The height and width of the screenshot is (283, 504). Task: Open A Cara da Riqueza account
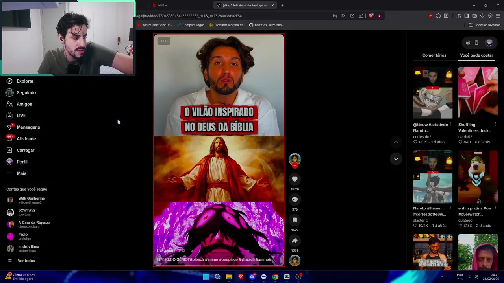click(29, 224)
